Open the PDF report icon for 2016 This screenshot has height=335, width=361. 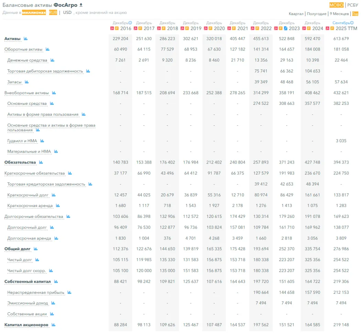tap(112, 29)
